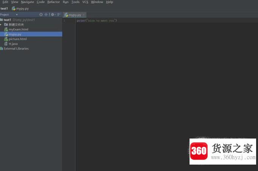Screen dimensions: 258x171
Task: Close the mypy.py editor tab
Action: 84,15
